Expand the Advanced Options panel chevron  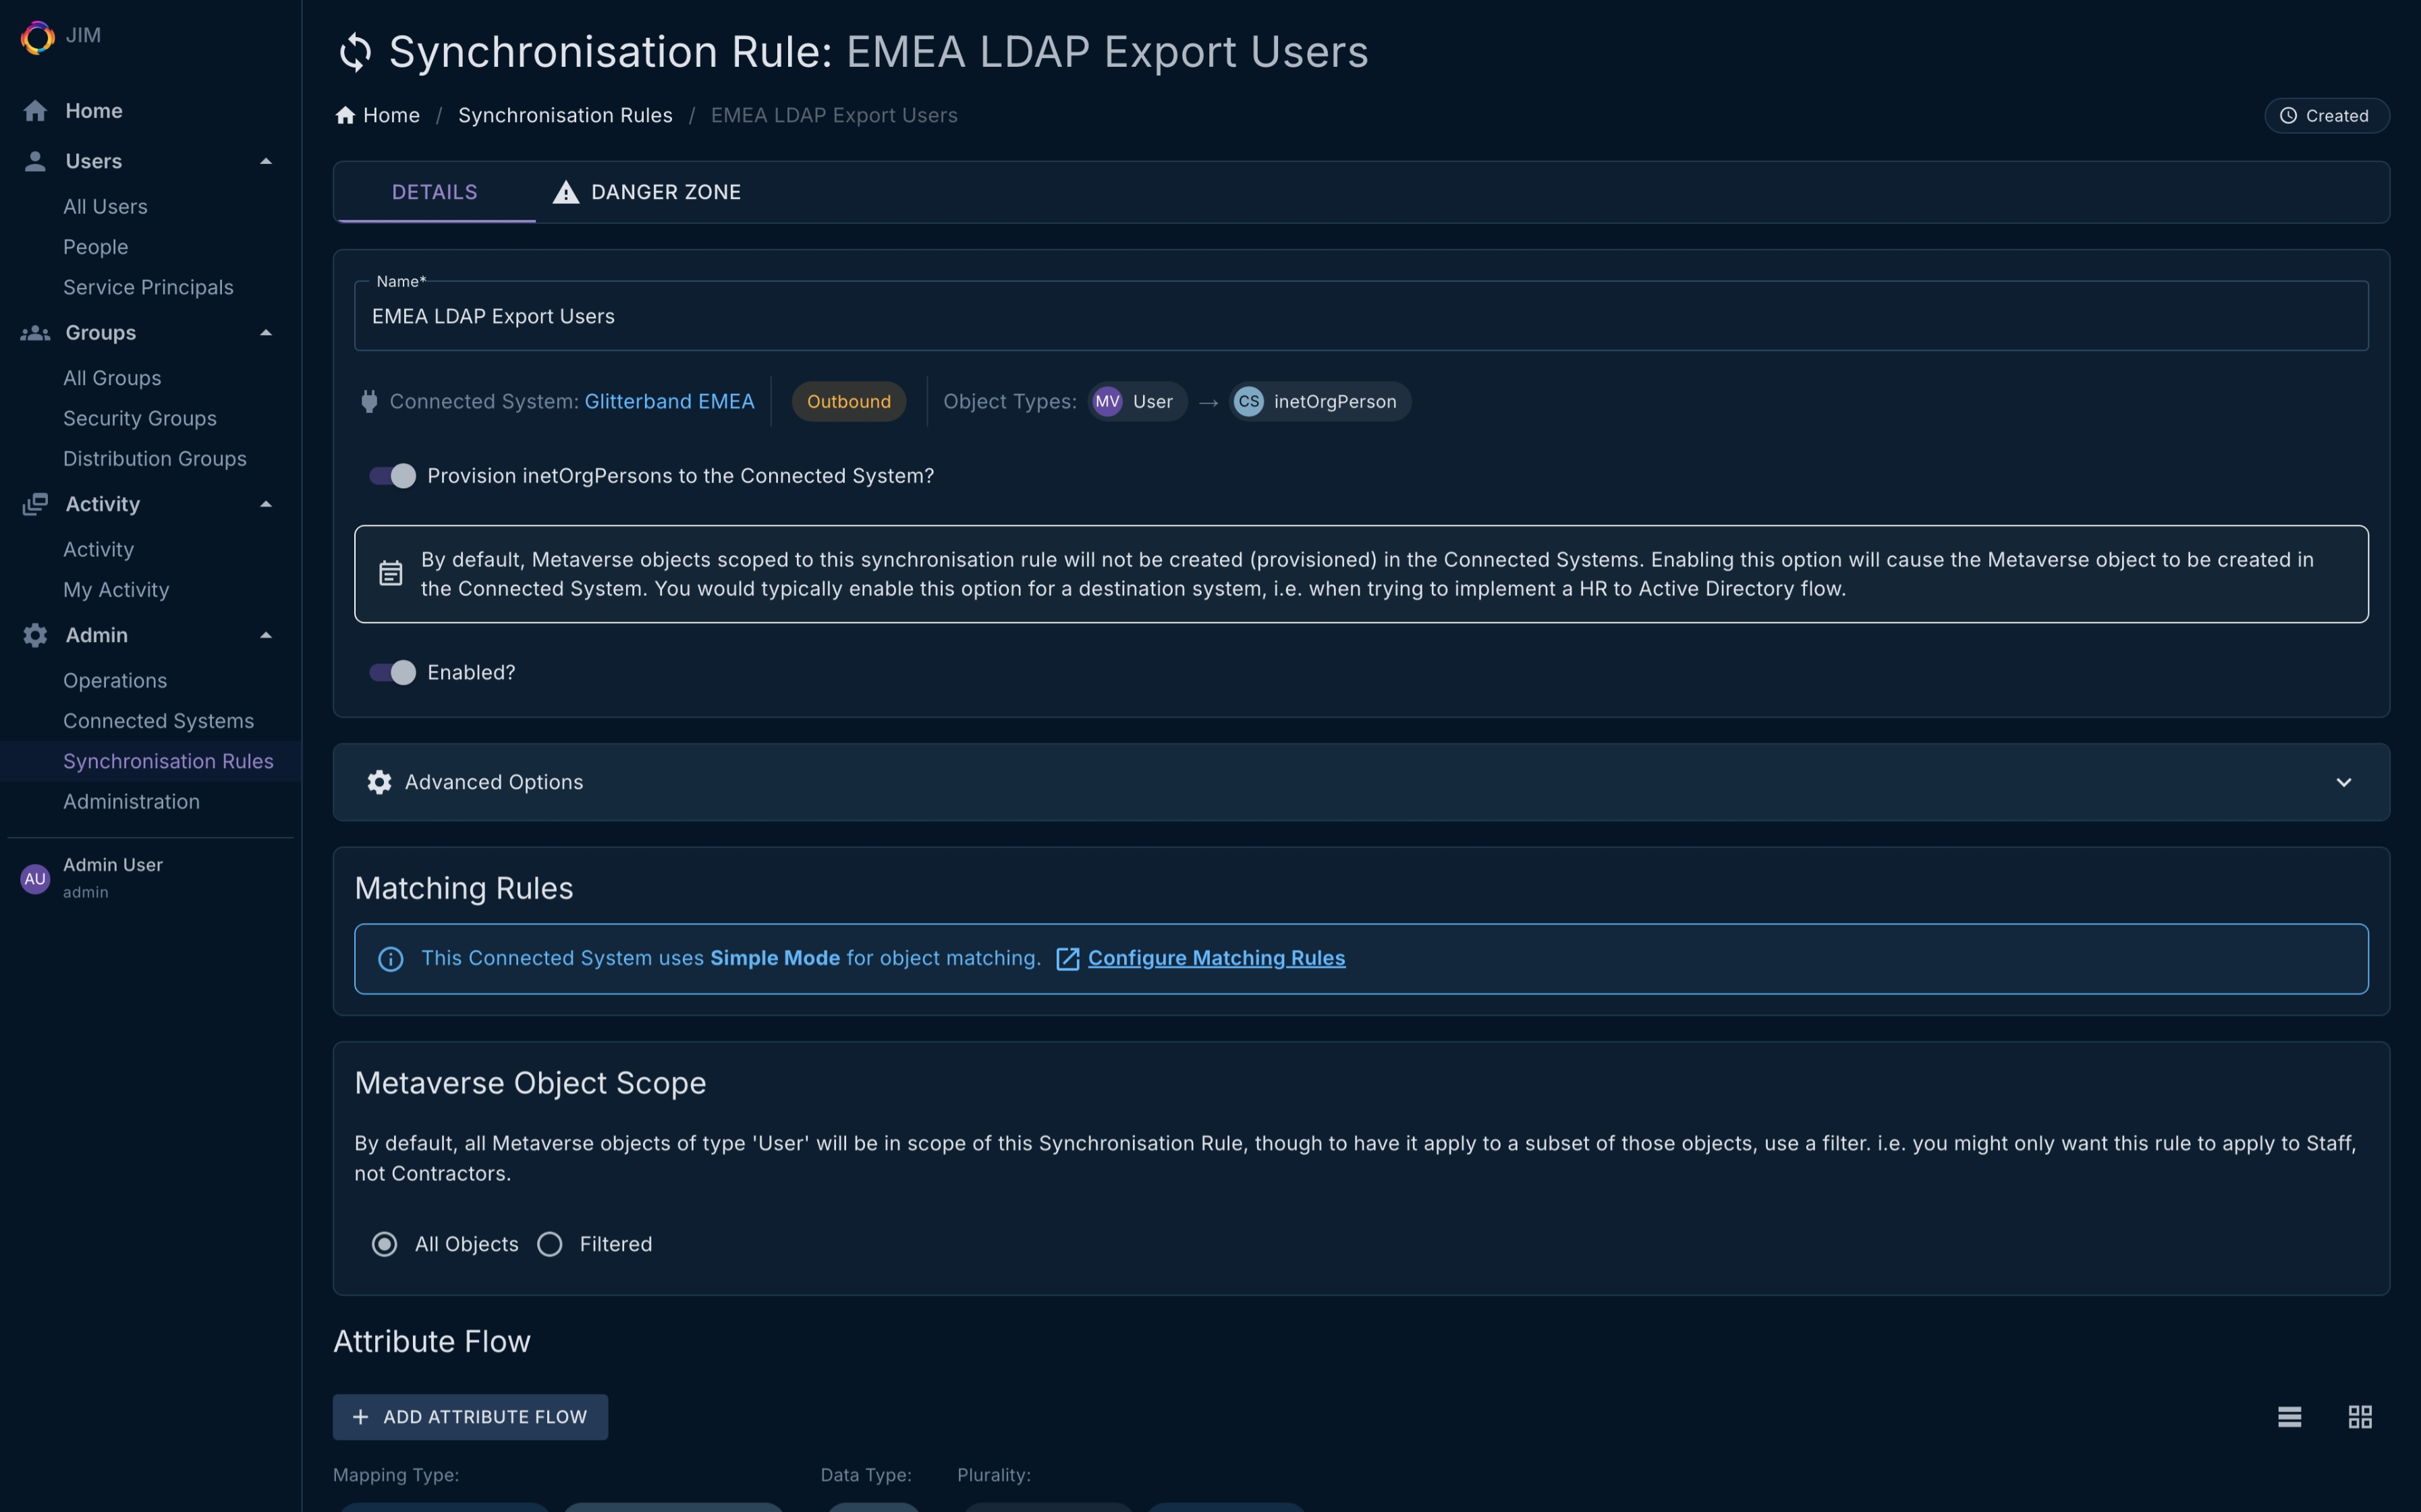click(2343, 782)
